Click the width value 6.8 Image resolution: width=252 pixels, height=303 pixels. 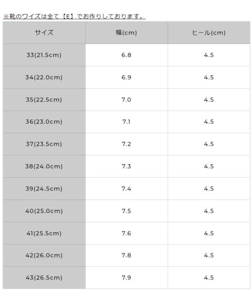[x=127, y=55]
